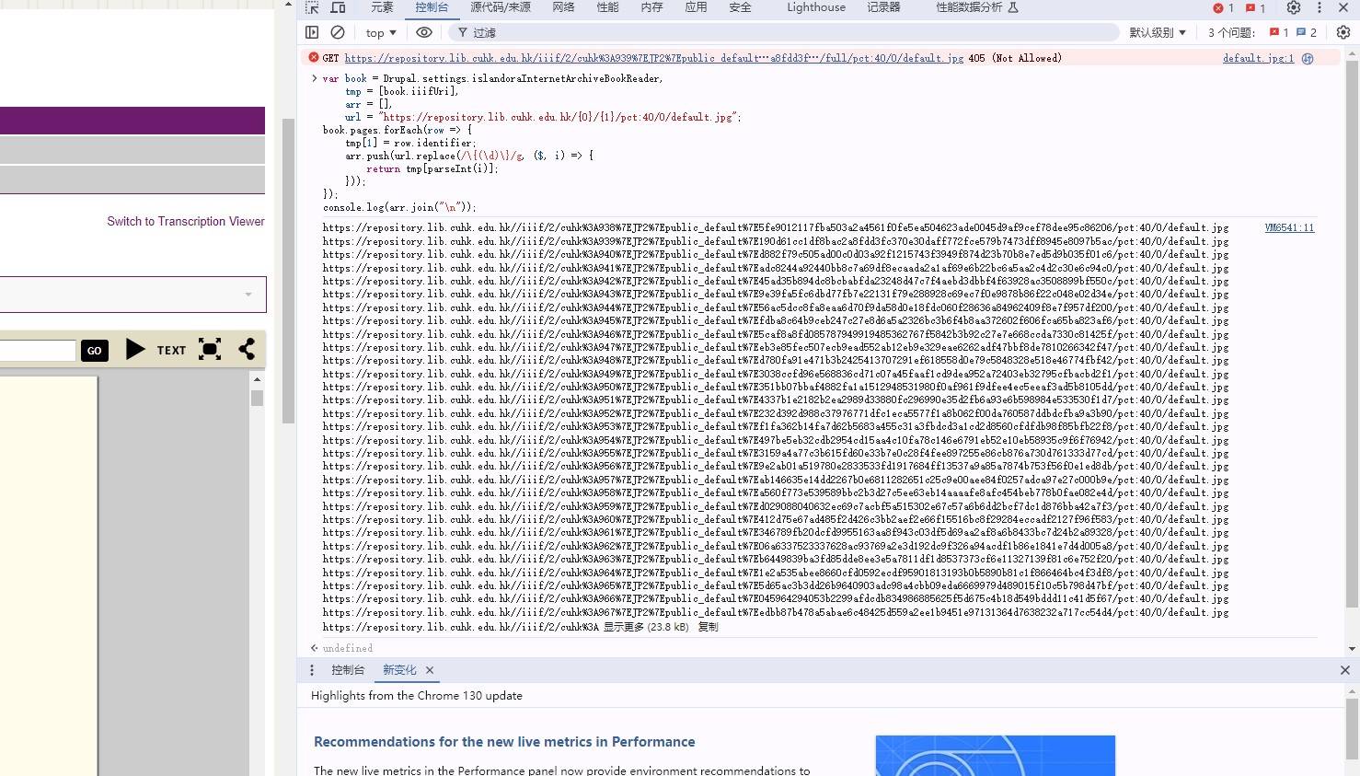Image resolution: width=1360 pixels, height=776 pixels.
Task: Switch to drawer 控制台 tab
Action: [x=348, y=670]
